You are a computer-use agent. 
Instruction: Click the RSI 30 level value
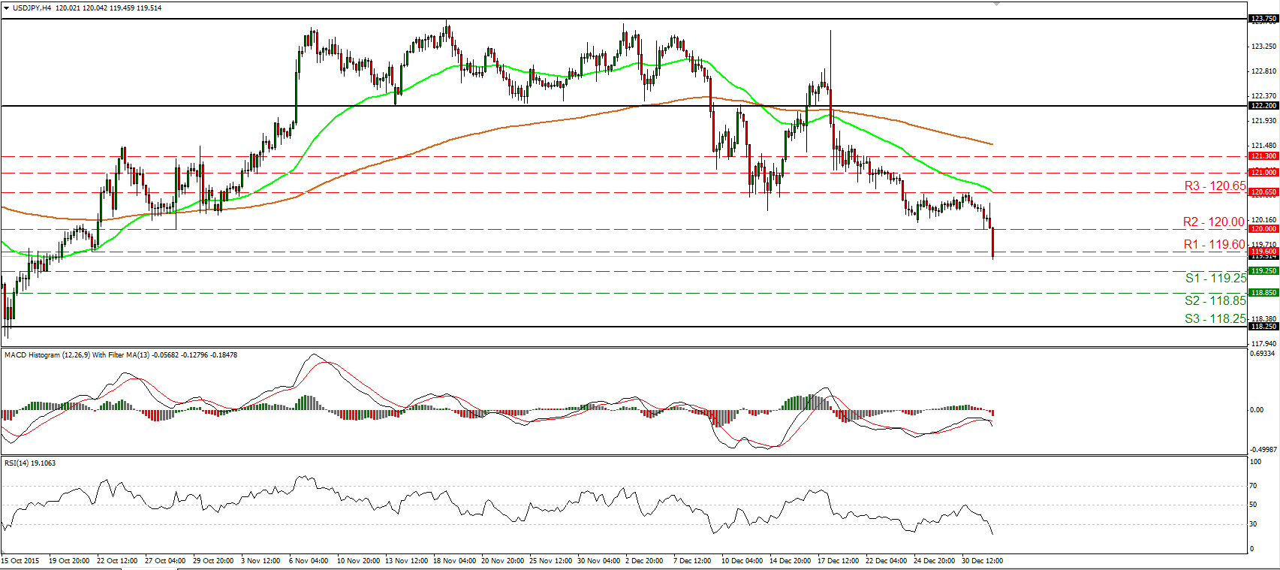click(x=1253, y=524)
